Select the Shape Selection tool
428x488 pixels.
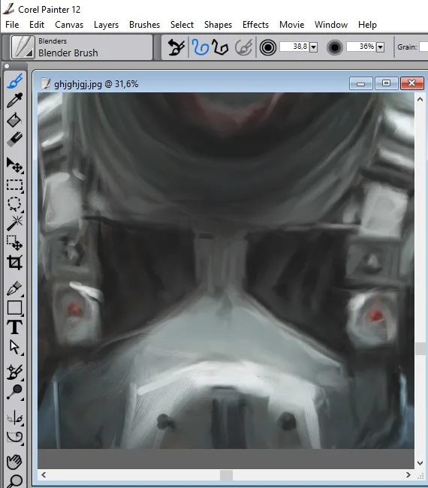tap(14, 347)
